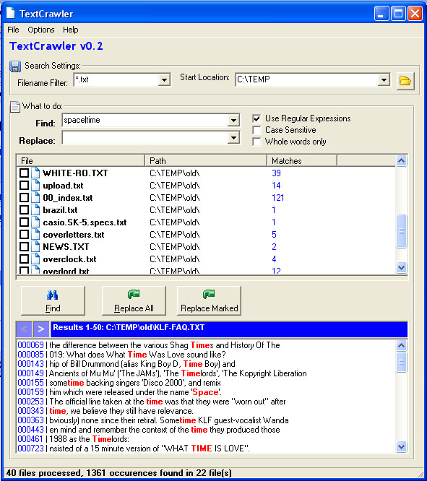
Task: Sort results by the Matches column header
Action: point(302,161)
